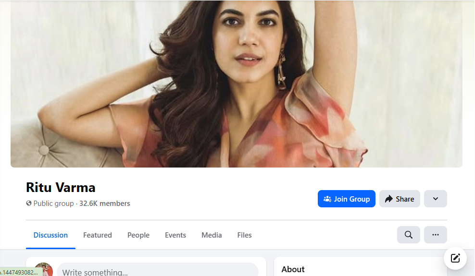This screenshot has width=475, height=276.
Task: Open the Featured tab
Action: (97, 235)
